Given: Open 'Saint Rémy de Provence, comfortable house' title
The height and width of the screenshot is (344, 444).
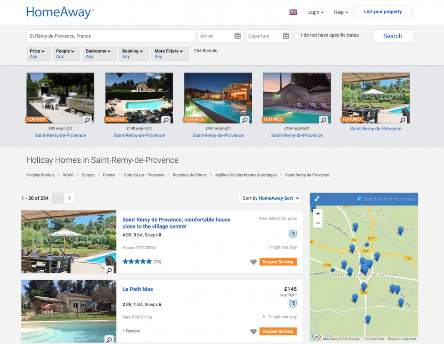Looking at the screenshot, I should (x=176, y=223).
